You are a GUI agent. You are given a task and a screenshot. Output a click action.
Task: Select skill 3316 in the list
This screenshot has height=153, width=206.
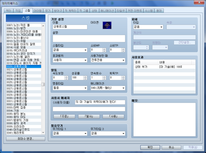point(24,54)
